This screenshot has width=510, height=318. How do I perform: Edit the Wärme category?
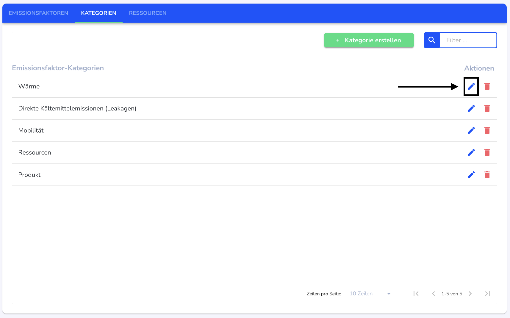(471, 86)
